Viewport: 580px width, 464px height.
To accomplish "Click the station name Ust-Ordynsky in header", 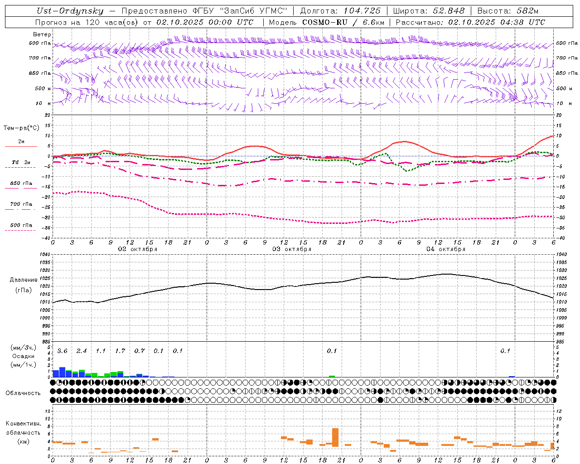I will pyautogui.click(x=70, y=11).
